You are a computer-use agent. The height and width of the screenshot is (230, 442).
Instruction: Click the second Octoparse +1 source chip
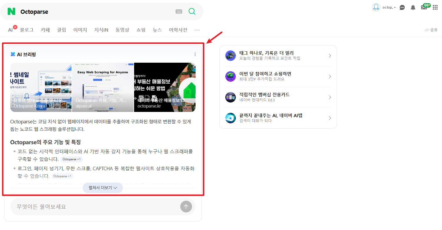pyautogui.click(x=62, y=176)
